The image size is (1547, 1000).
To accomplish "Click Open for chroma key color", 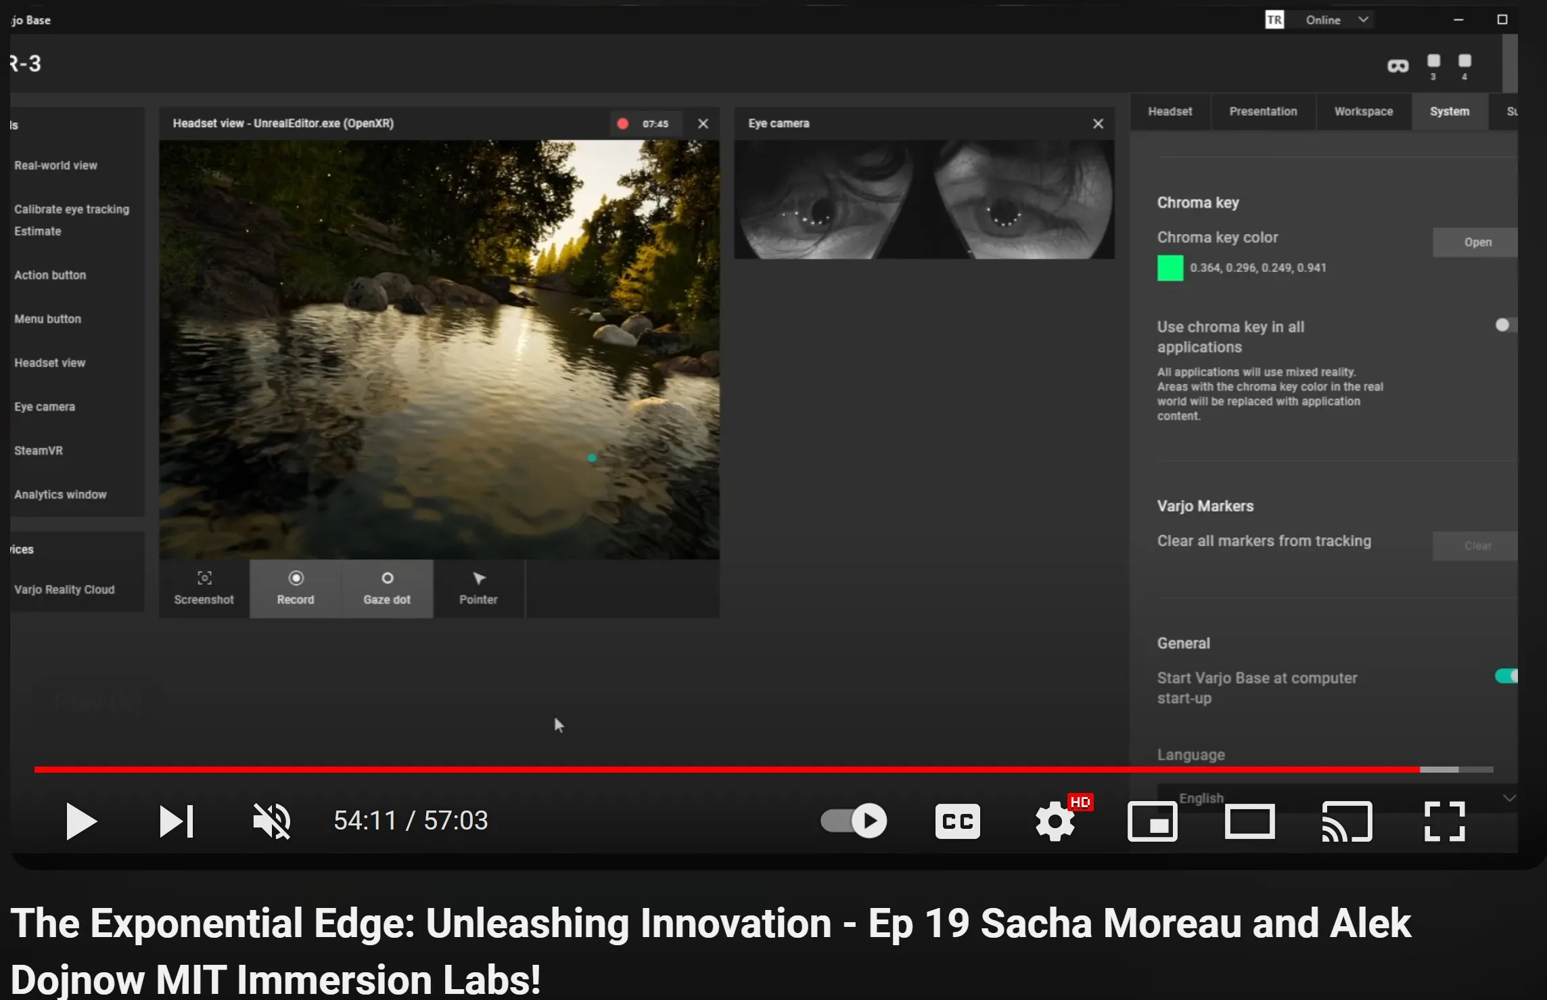I will pos(1475,242).
